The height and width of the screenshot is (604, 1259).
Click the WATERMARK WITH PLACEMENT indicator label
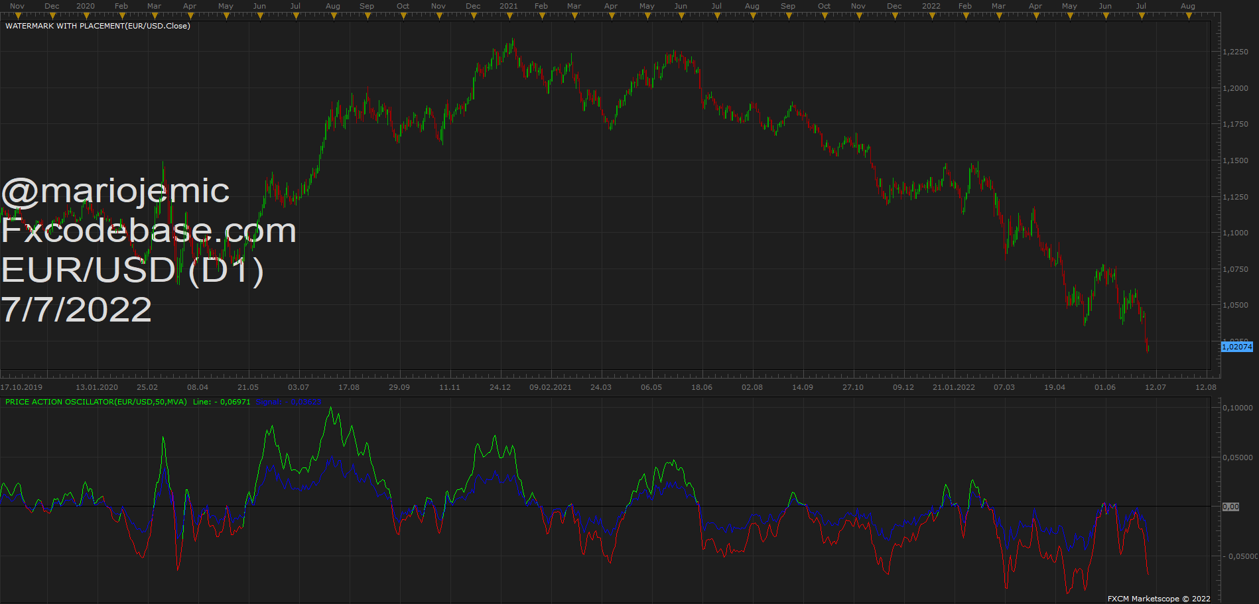tap(98, 26)
